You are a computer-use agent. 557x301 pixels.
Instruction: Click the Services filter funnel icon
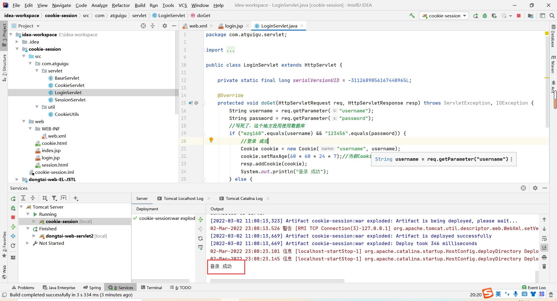point(54,198)
